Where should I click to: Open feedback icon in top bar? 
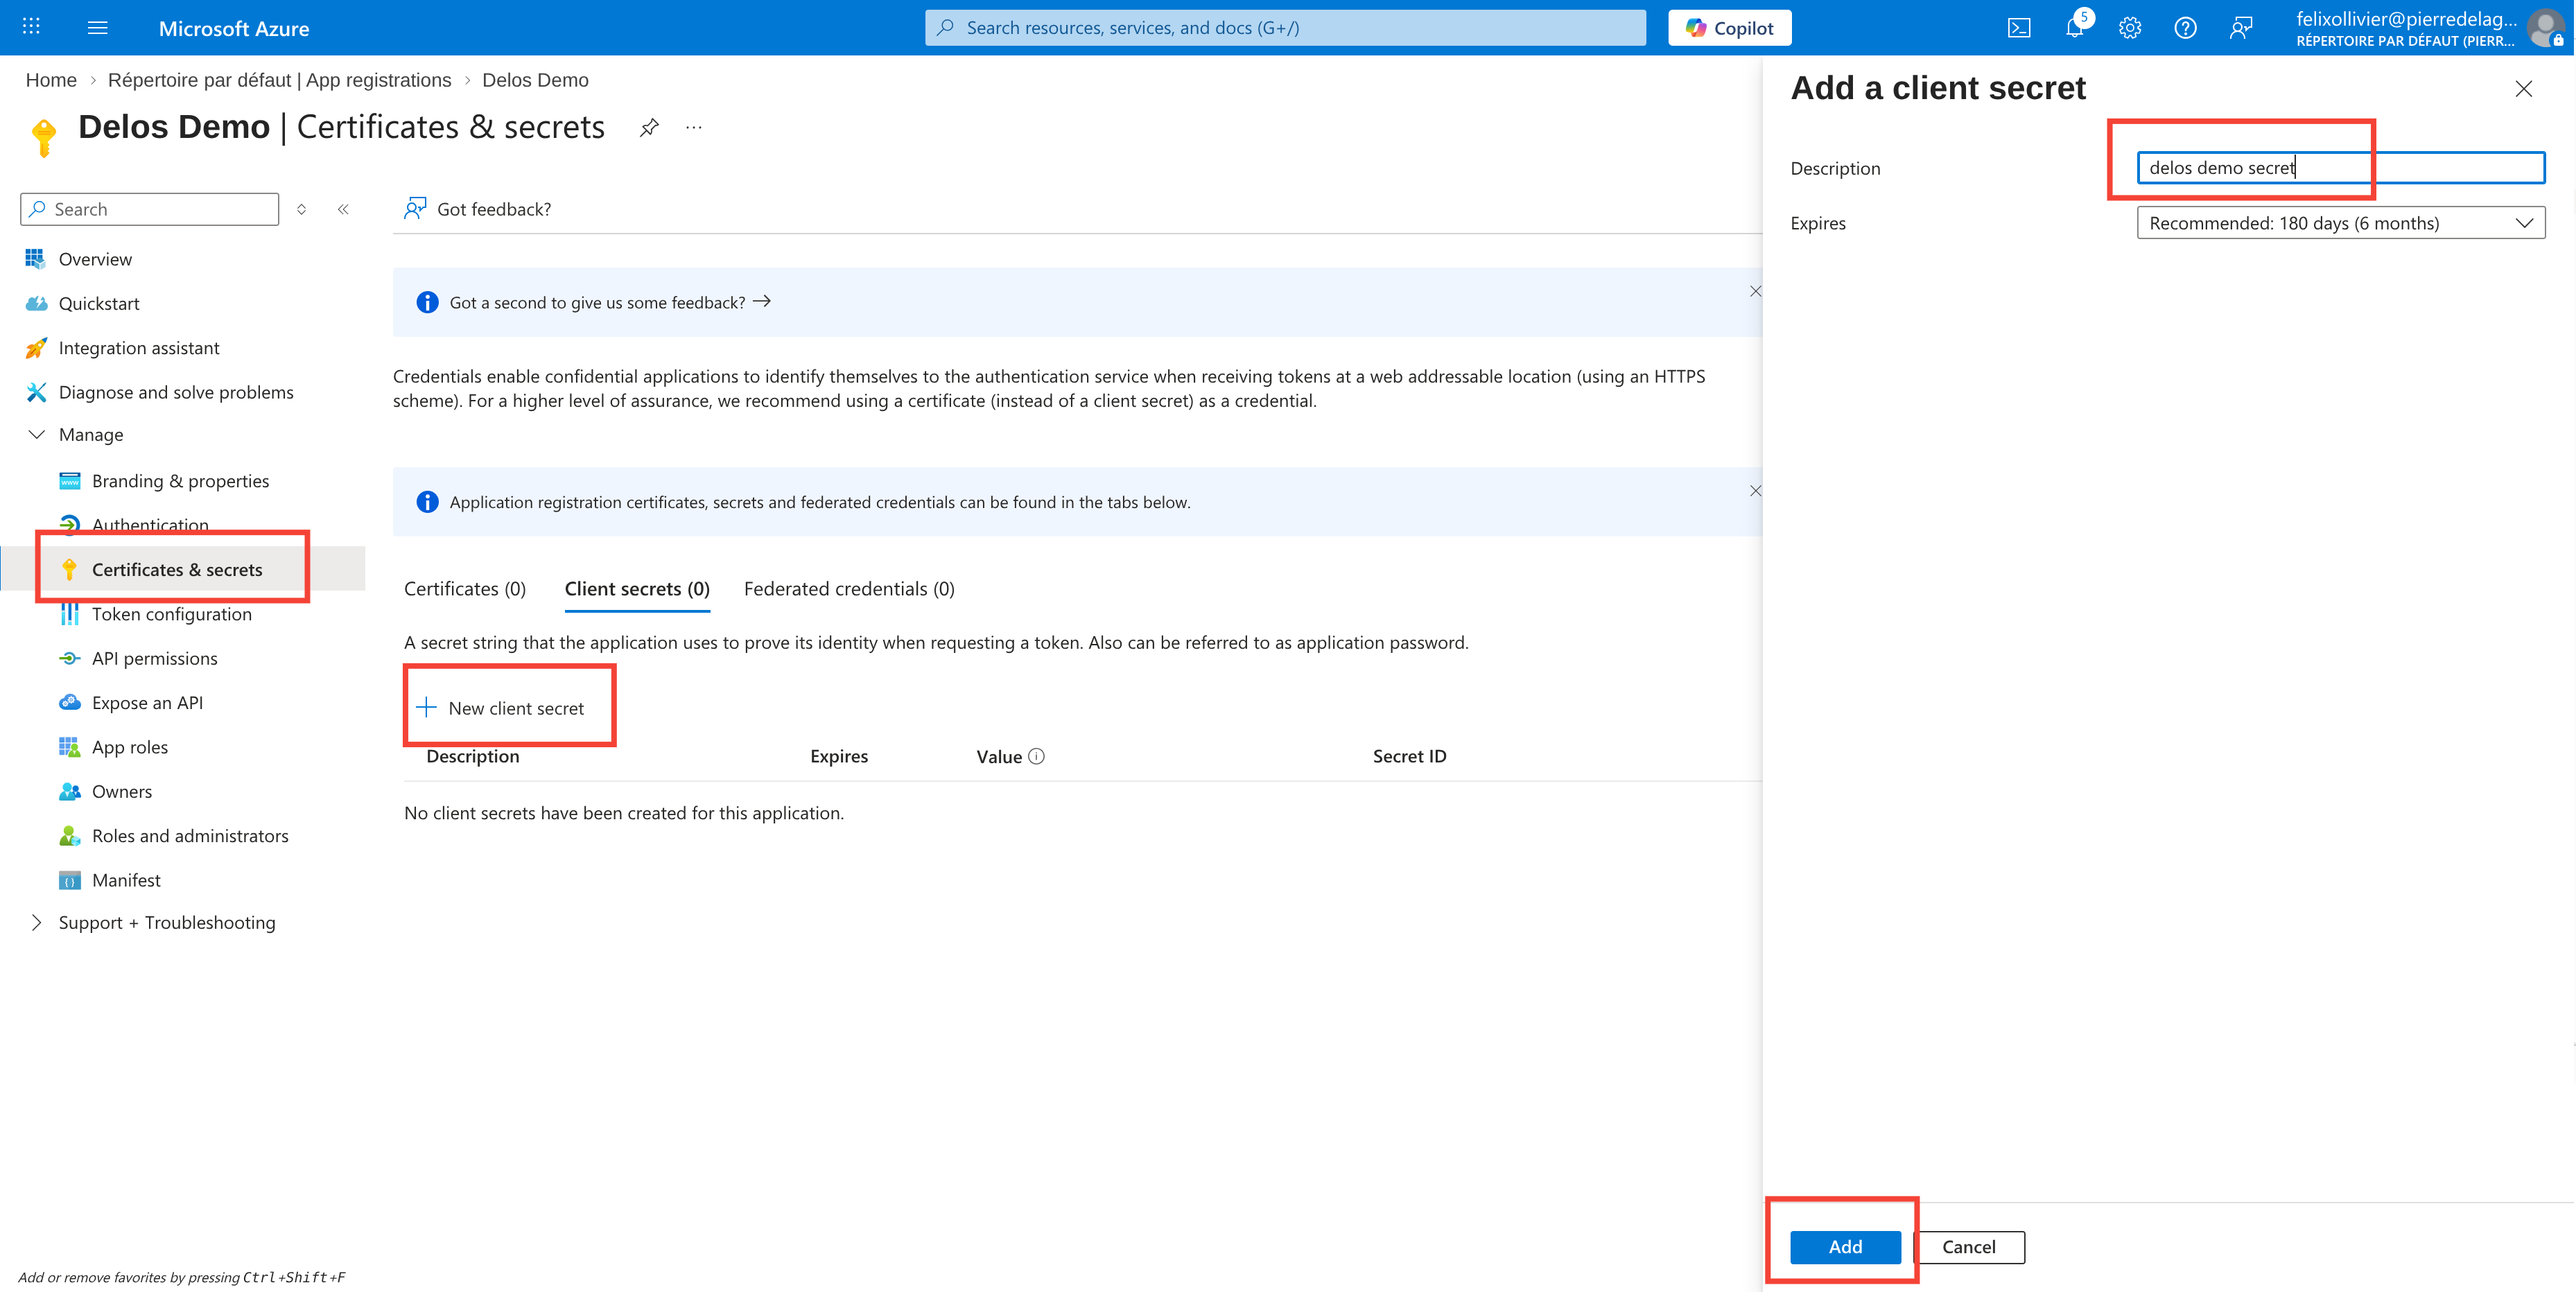2241,28
